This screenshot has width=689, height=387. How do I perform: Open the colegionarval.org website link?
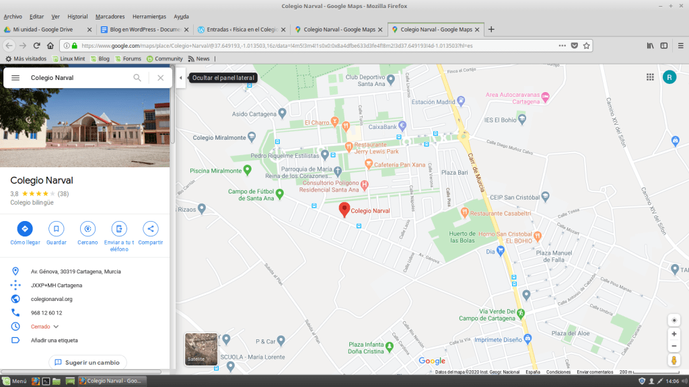(51, 299)
